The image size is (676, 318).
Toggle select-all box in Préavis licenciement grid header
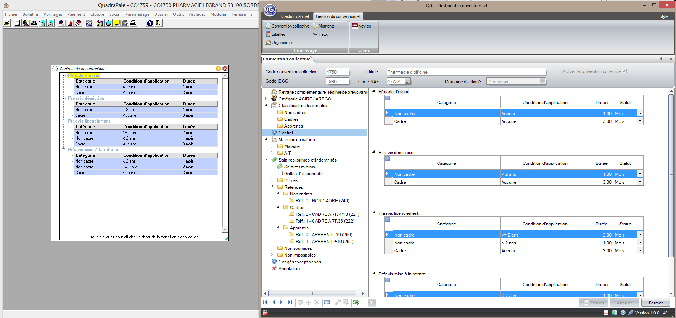coord(387,219)
